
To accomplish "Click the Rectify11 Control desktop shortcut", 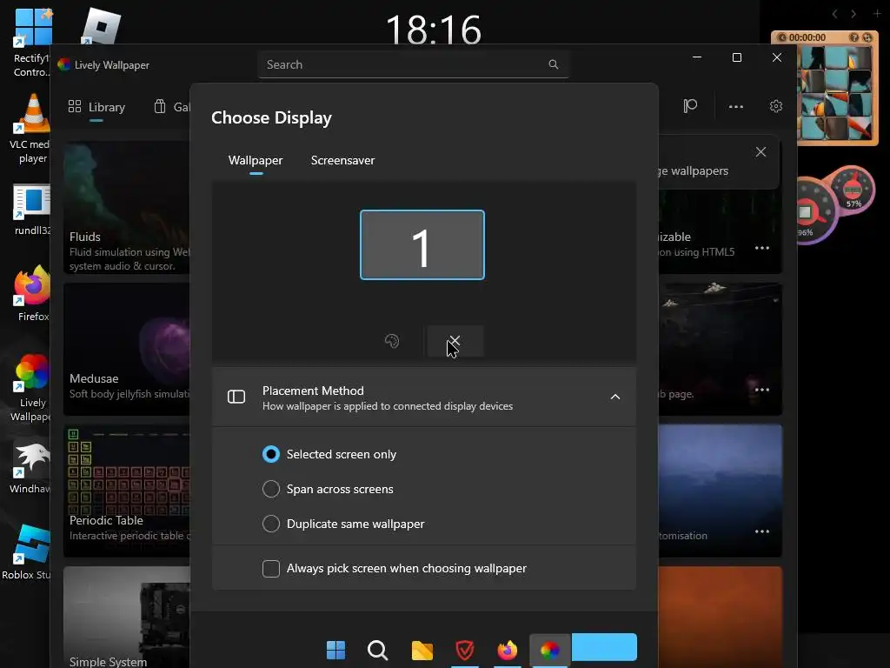I will tap(31, 43).
